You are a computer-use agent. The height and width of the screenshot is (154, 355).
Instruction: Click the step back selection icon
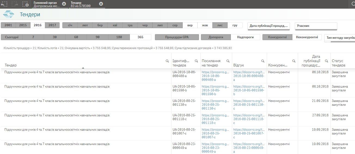point(4,4)
